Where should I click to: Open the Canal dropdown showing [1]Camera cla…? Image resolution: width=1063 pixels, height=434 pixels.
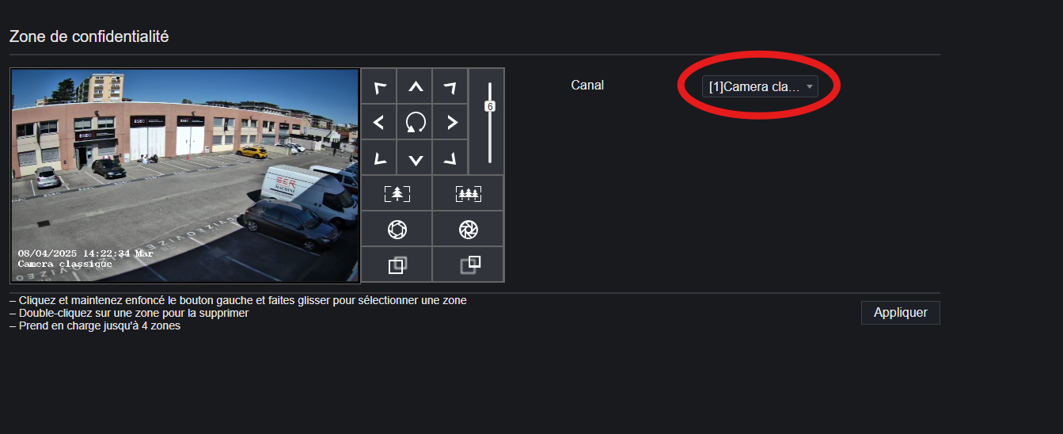[x=760, y=86]
